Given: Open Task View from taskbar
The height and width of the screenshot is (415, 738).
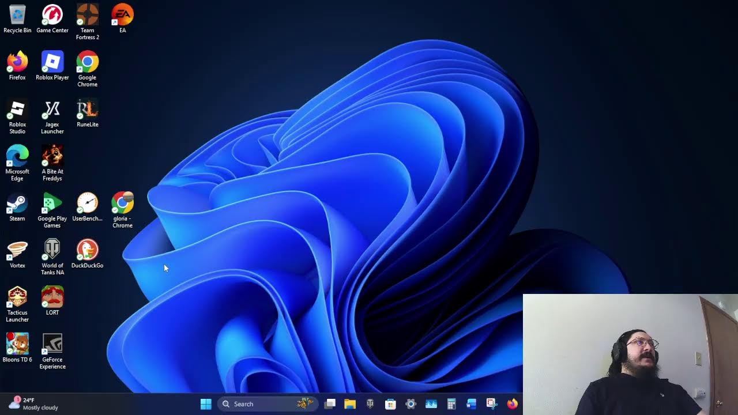Looking at the screenshot, I should 330,404.
